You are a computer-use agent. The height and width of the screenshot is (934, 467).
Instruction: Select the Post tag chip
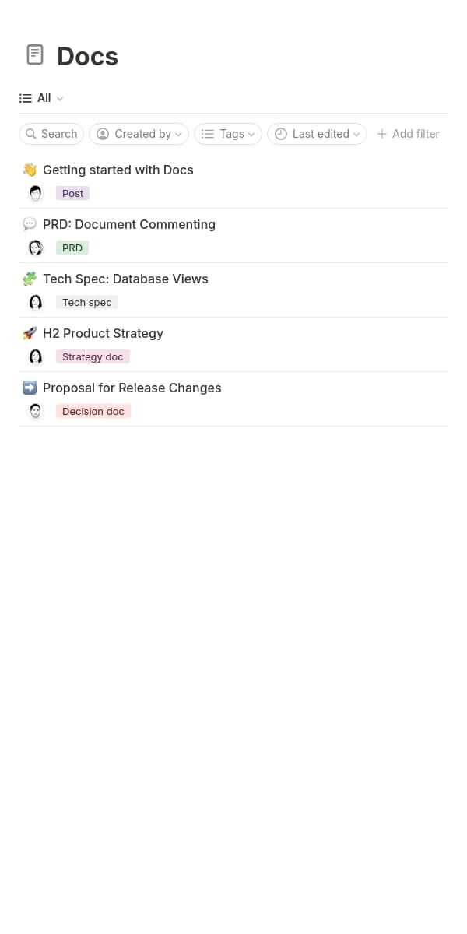tap(72, 193)
